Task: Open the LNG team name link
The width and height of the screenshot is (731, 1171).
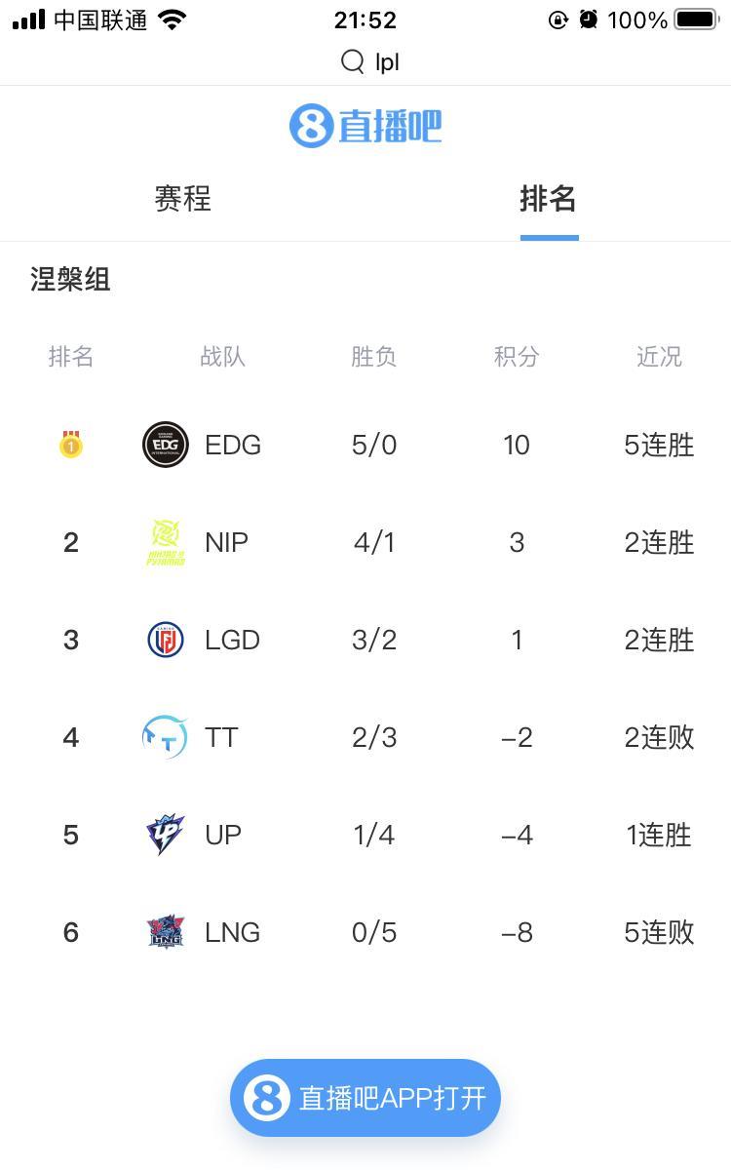Action: pos(232,932)
